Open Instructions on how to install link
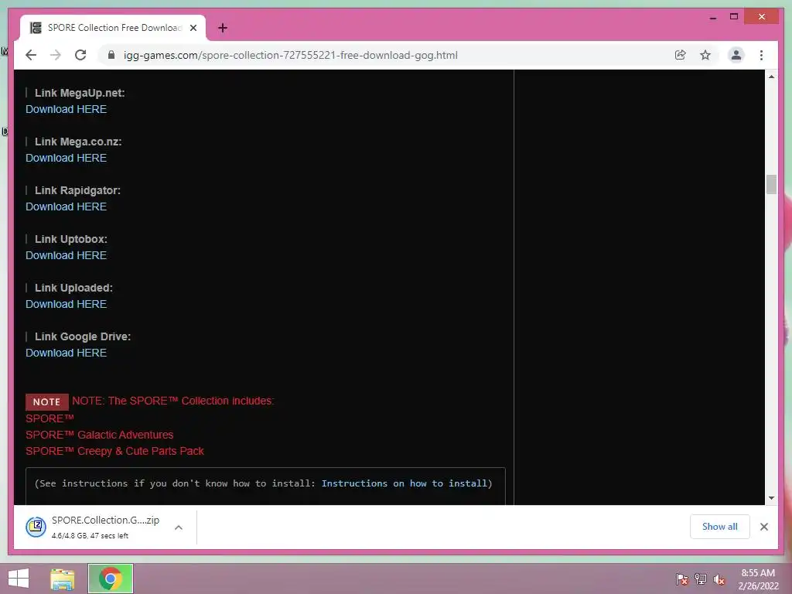 (x=404, y=483)
